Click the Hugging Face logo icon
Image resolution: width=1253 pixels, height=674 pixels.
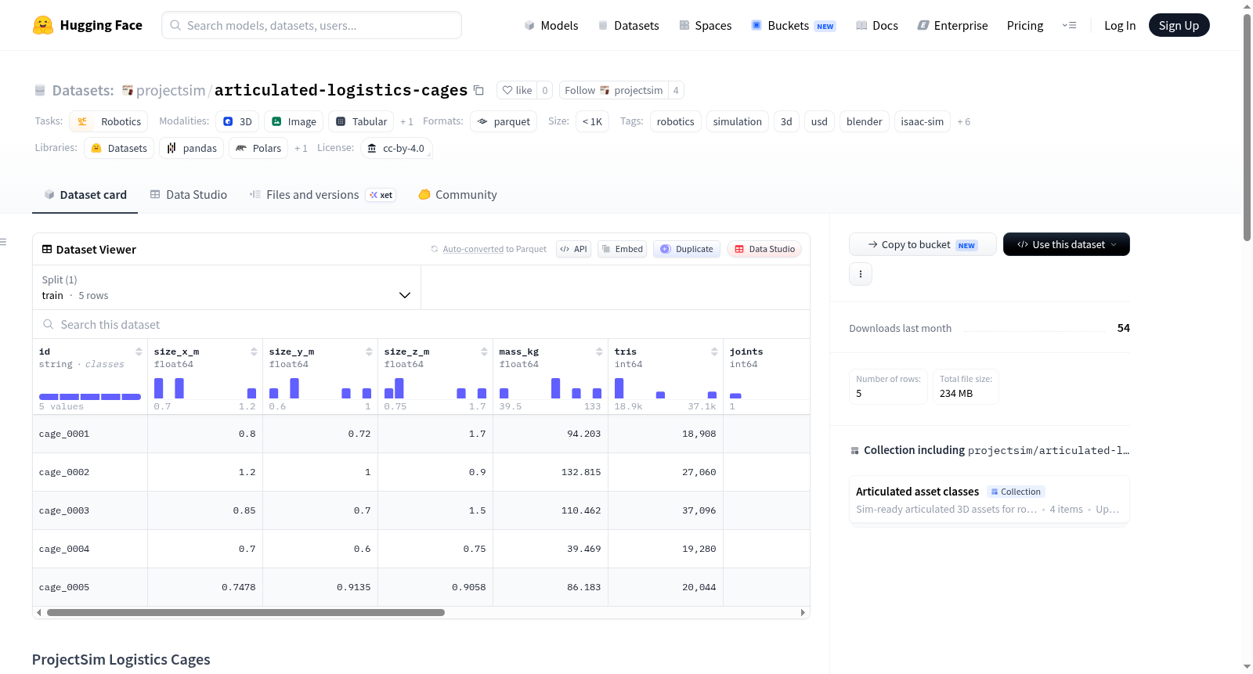(43, 25)
